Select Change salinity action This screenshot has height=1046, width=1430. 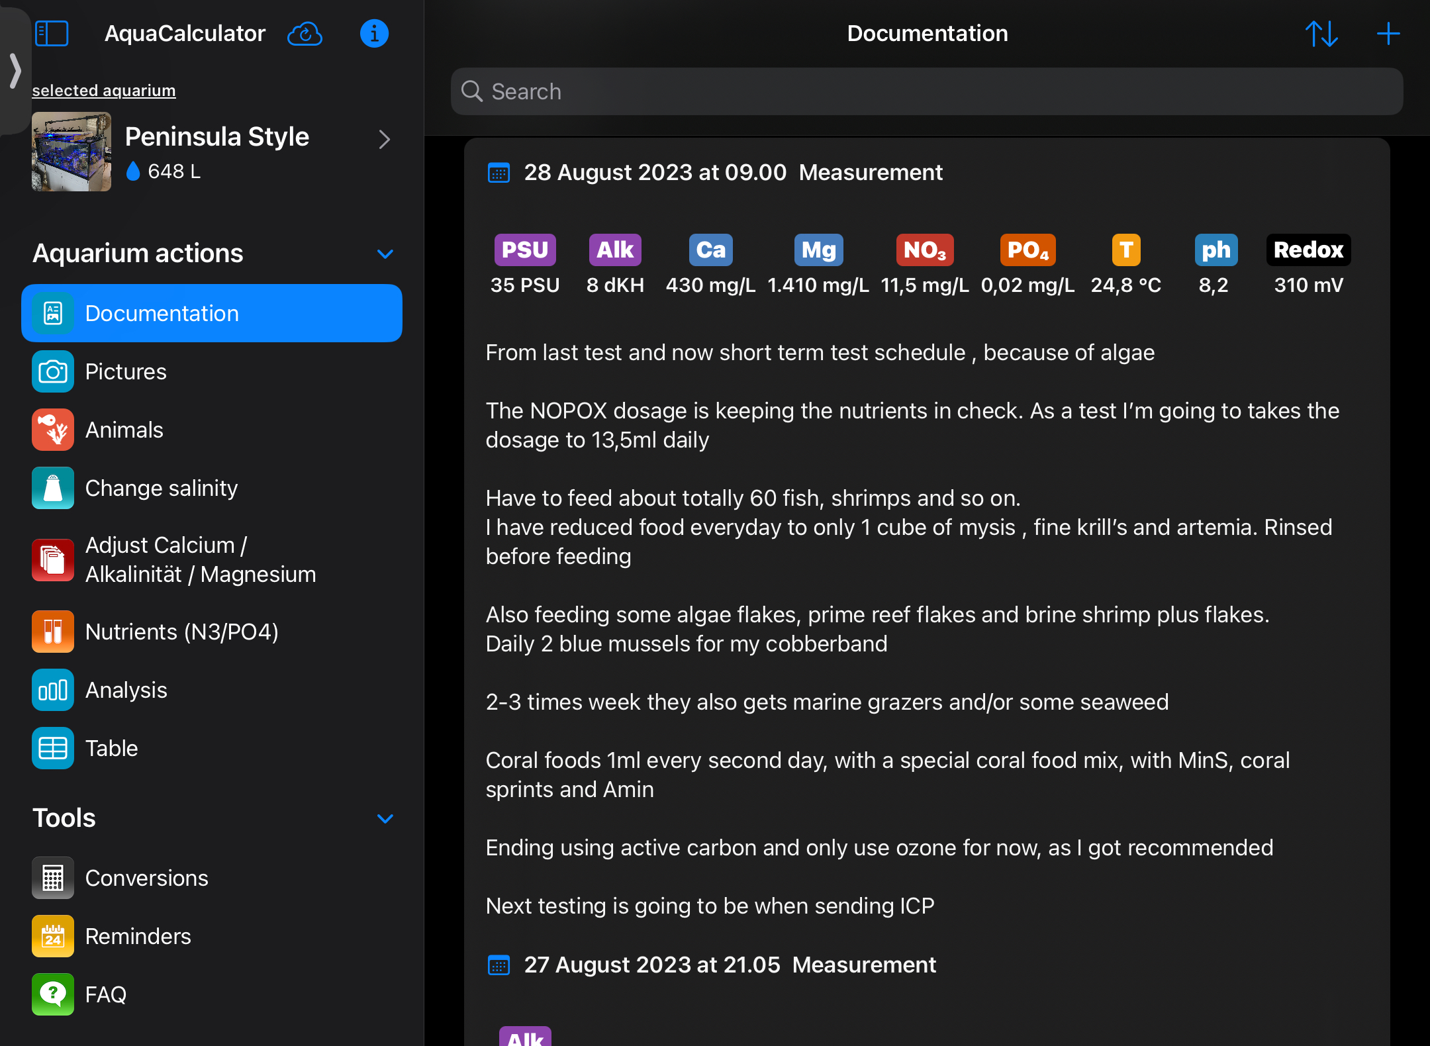tap(161, 488)
